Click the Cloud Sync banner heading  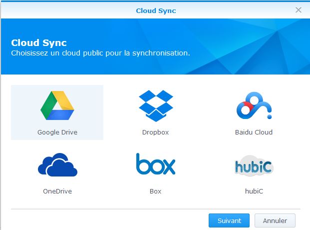click(39, 42)
